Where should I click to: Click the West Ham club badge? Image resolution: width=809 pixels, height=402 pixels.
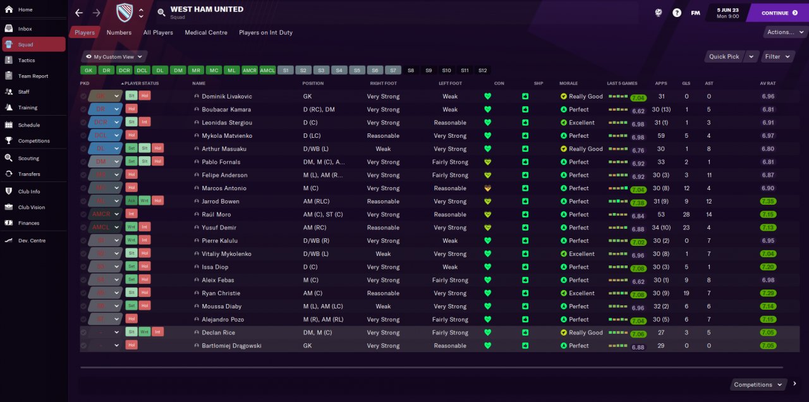tap(125, 13)
